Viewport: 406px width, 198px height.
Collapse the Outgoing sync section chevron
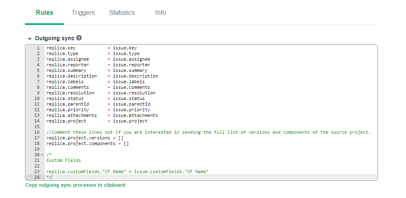(30, 39)
